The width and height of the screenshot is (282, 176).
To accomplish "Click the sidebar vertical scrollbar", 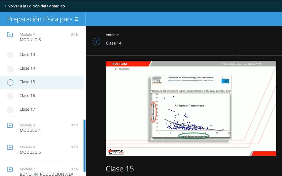I will click(x=84, y=145).
